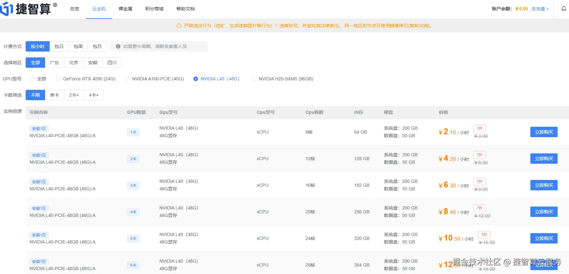Buy the 3卡 instance at ¥6.30

(x=544, y=185)
